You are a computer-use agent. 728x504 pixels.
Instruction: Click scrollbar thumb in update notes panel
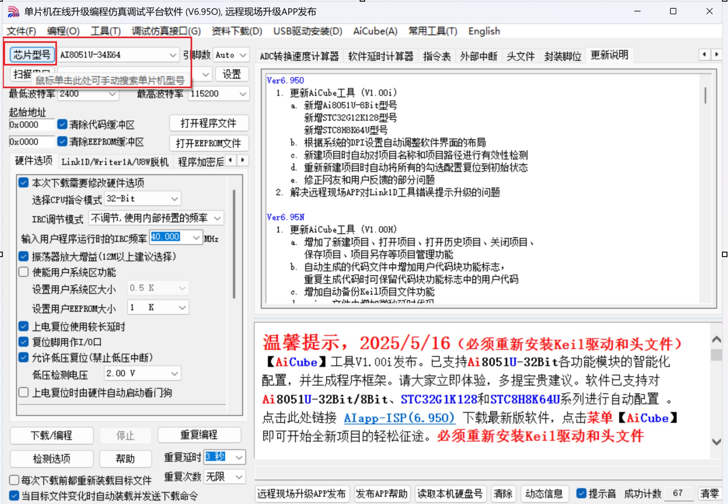[x=705, y=95]
